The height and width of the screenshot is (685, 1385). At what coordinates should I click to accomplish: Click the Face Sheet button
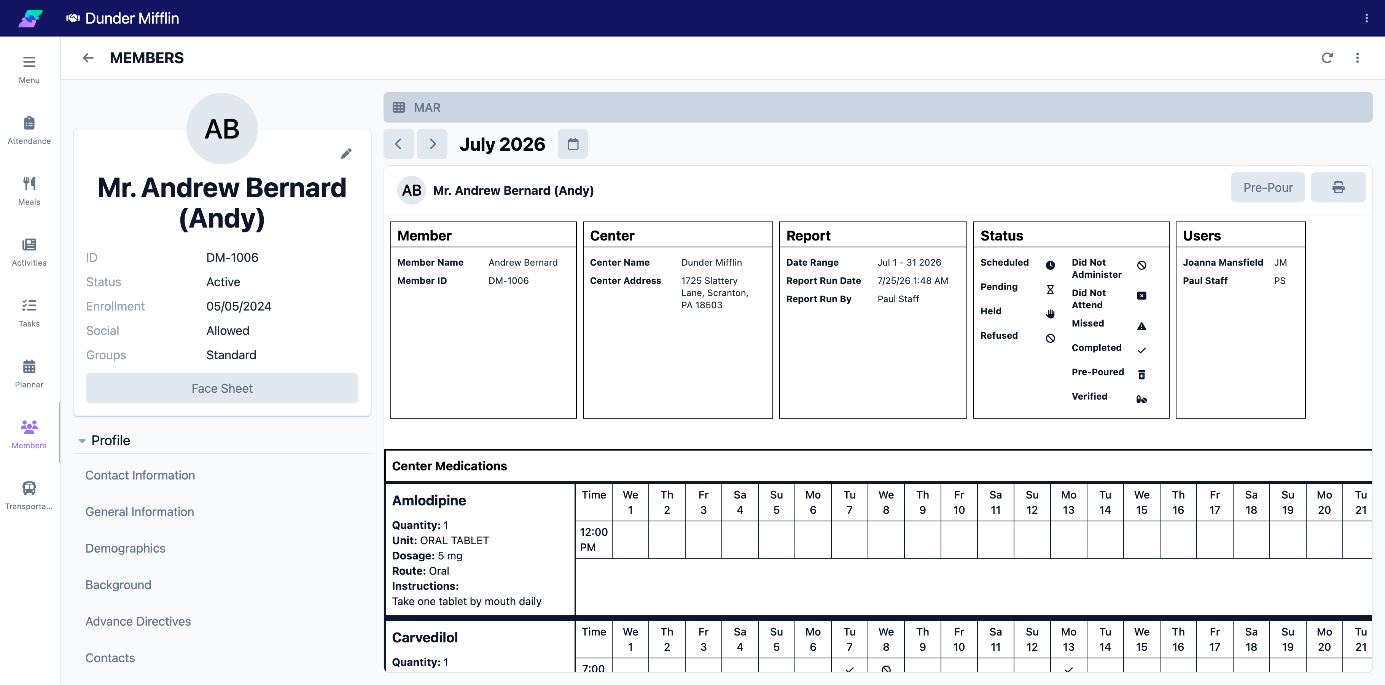click(x=222, y=388)
